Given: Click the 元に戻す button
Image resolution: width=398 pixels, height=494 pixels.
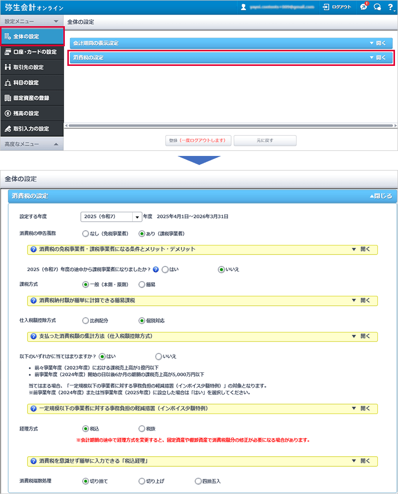Looking at the screenshot, I should [x=265, y=140].
